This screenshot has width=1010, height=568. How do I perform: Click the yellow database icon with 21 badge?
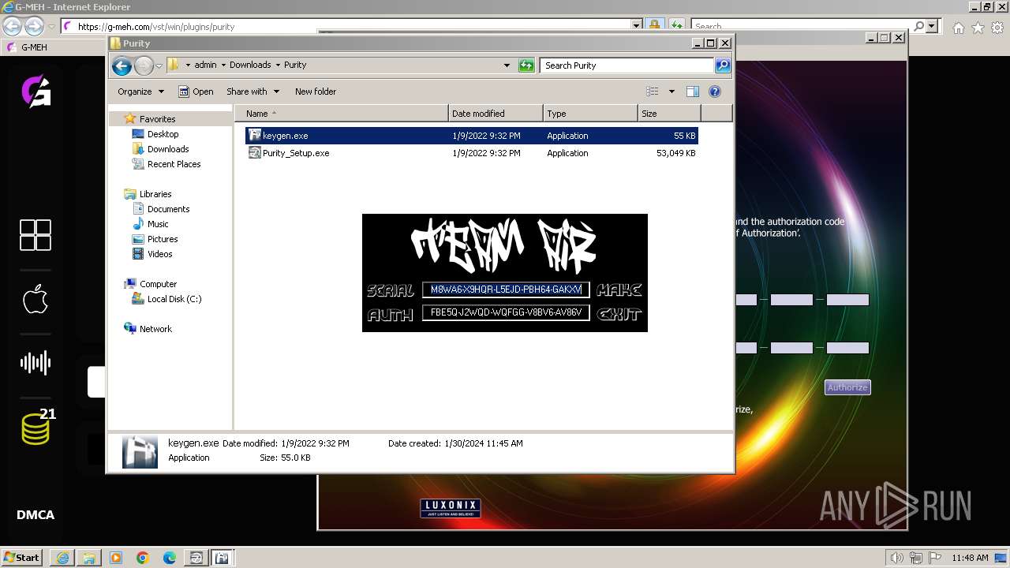click(x=36, y=428)
